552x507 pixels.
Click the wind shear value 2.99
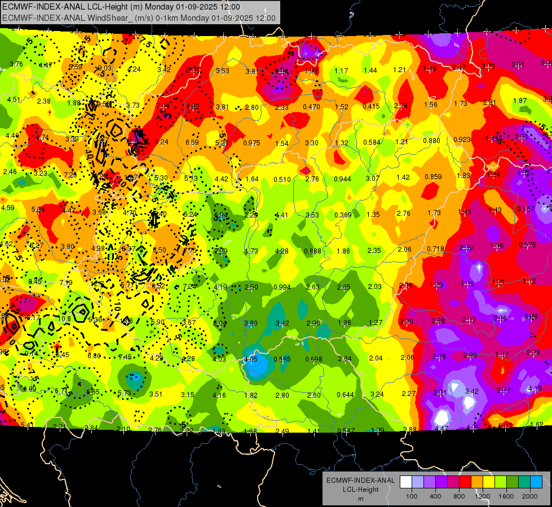click(466, 248)
